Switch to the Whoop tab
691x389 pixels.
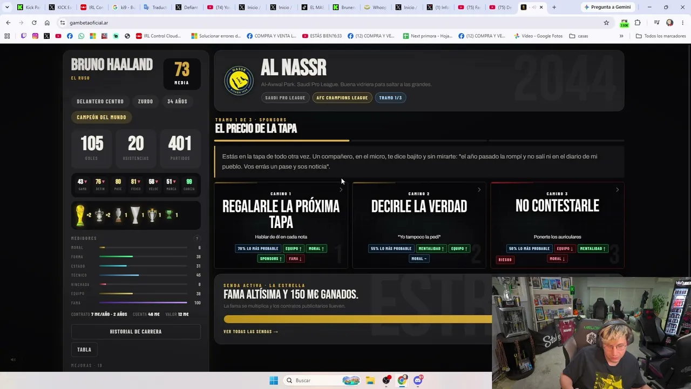coord(376,7)
